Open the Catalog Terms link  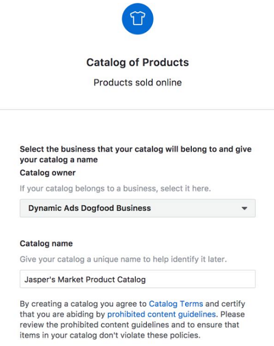tap(176, 304)
